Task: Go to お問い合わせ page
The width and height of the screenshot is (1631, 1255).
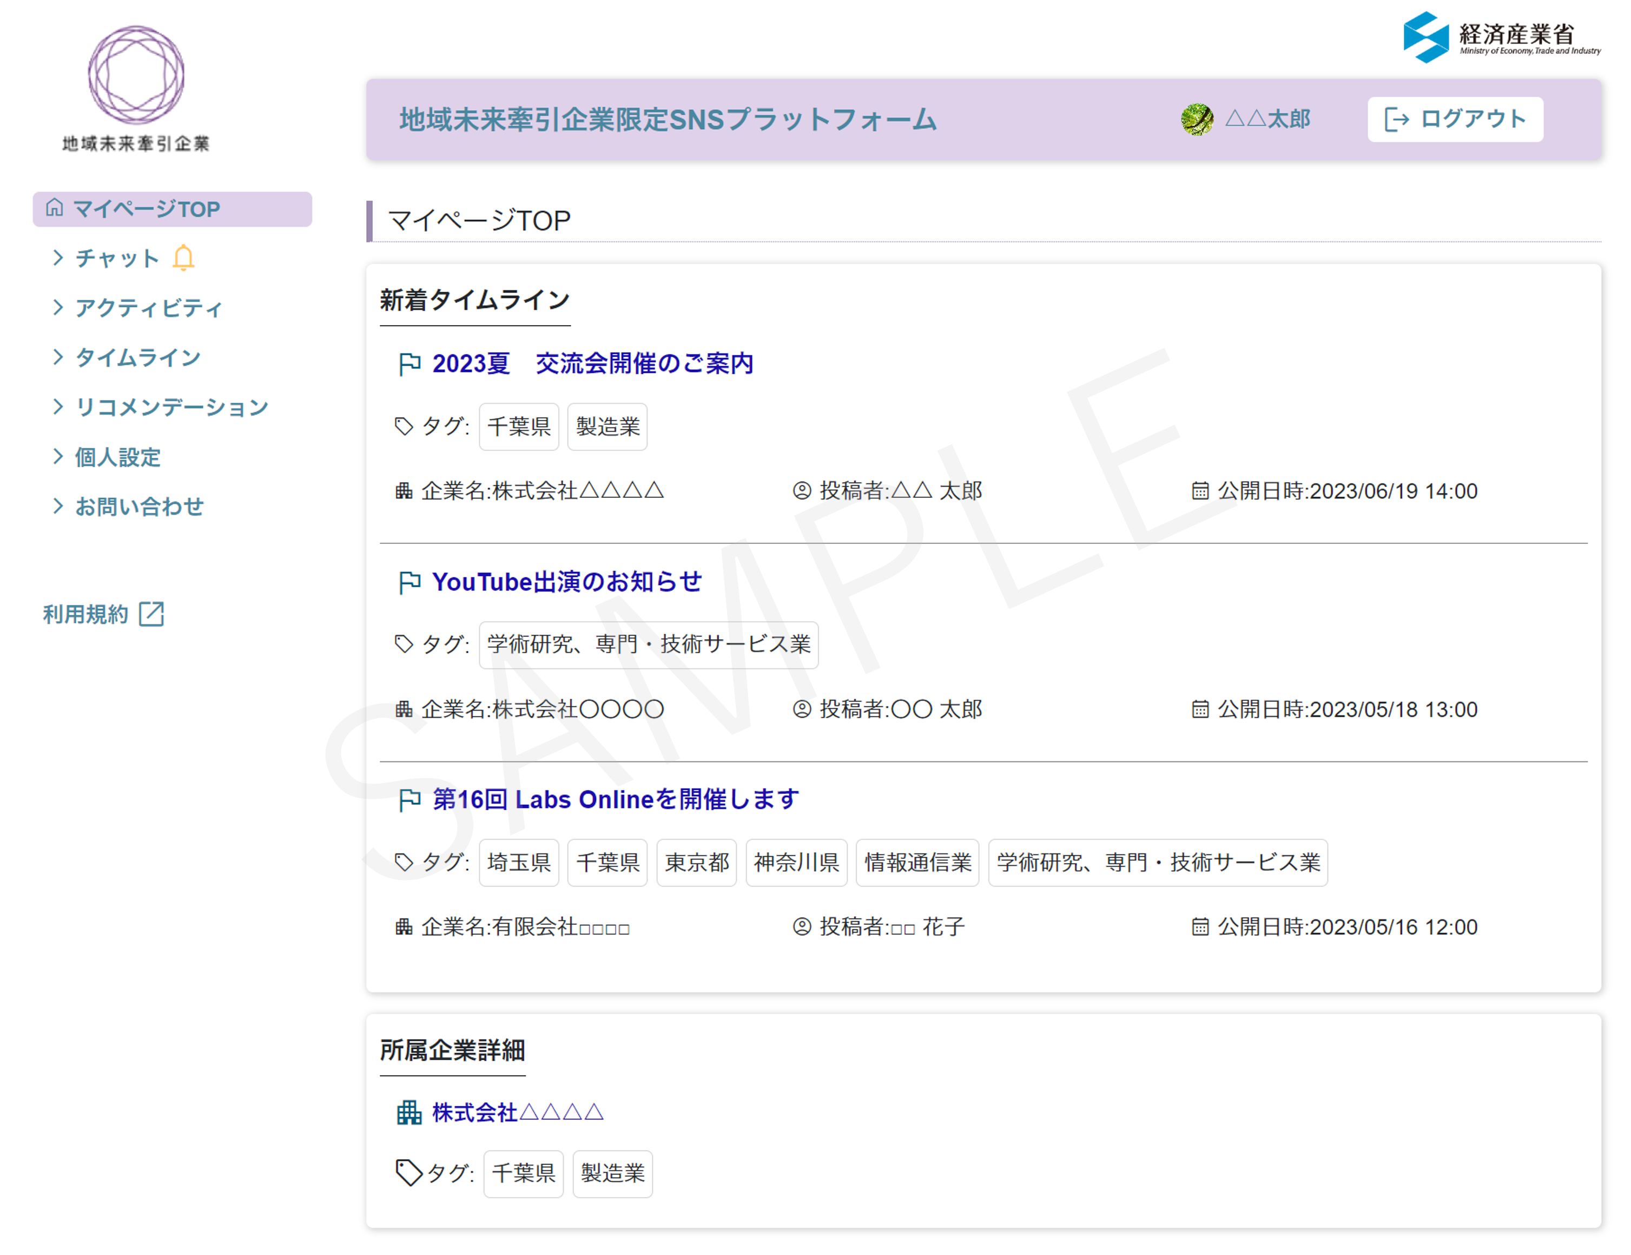Action: 139,507
